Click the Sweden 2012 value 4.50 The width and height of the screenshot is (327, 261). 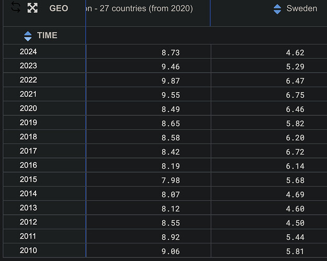[295, 223]
